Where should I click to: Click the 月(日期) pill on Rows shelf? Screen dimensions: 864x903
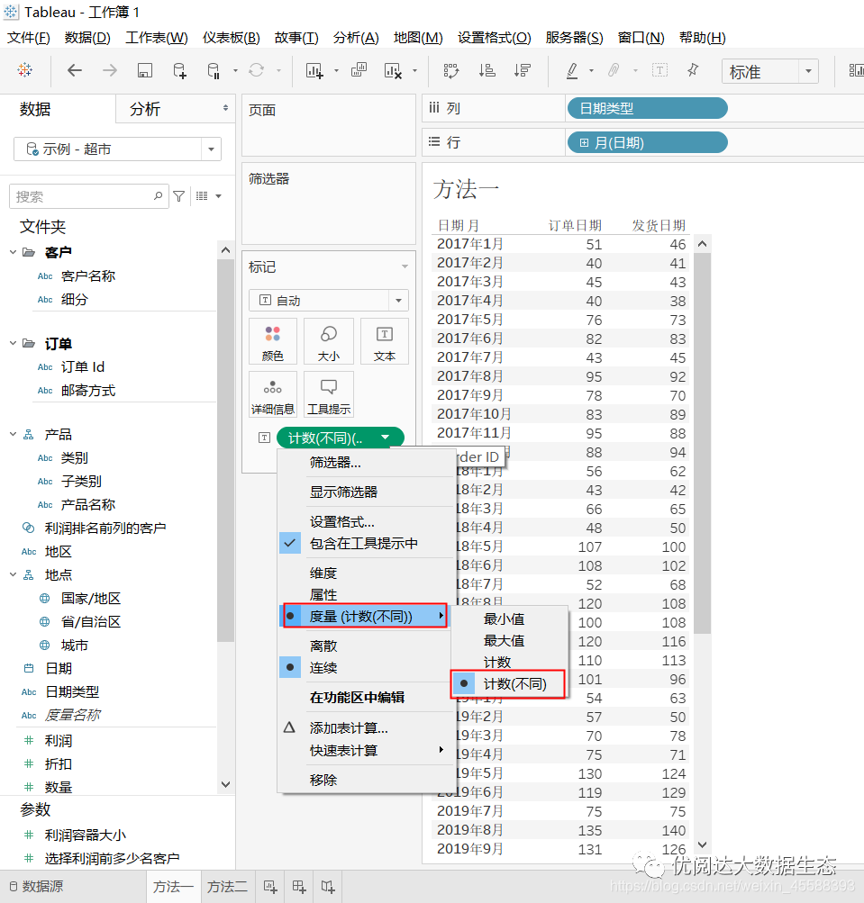tap(647, 142)
